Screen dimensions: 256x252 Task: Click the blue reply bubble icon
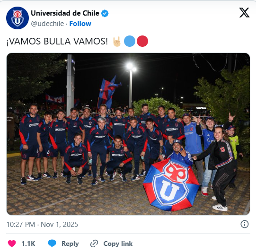pyautogui.click(x=52, y=243)
